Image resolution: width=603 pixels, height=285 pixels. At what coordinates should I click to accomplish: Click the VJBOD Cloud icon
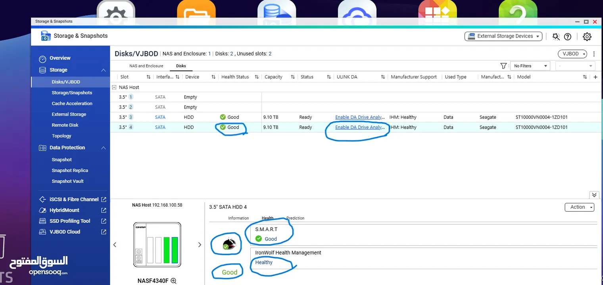[x=42, y=232]
